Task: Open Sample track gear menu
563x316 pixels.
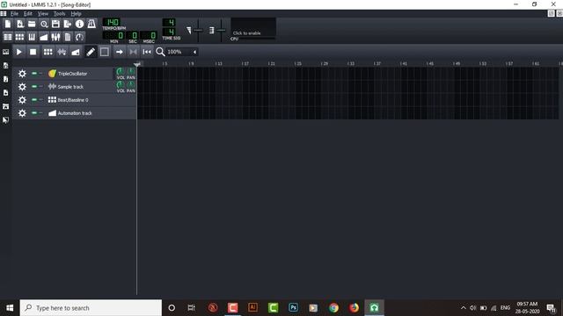Action: [x=22, y=87]
